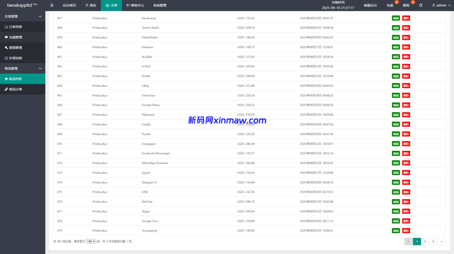Click 提现 notification in top bar

tap(406, 5)
